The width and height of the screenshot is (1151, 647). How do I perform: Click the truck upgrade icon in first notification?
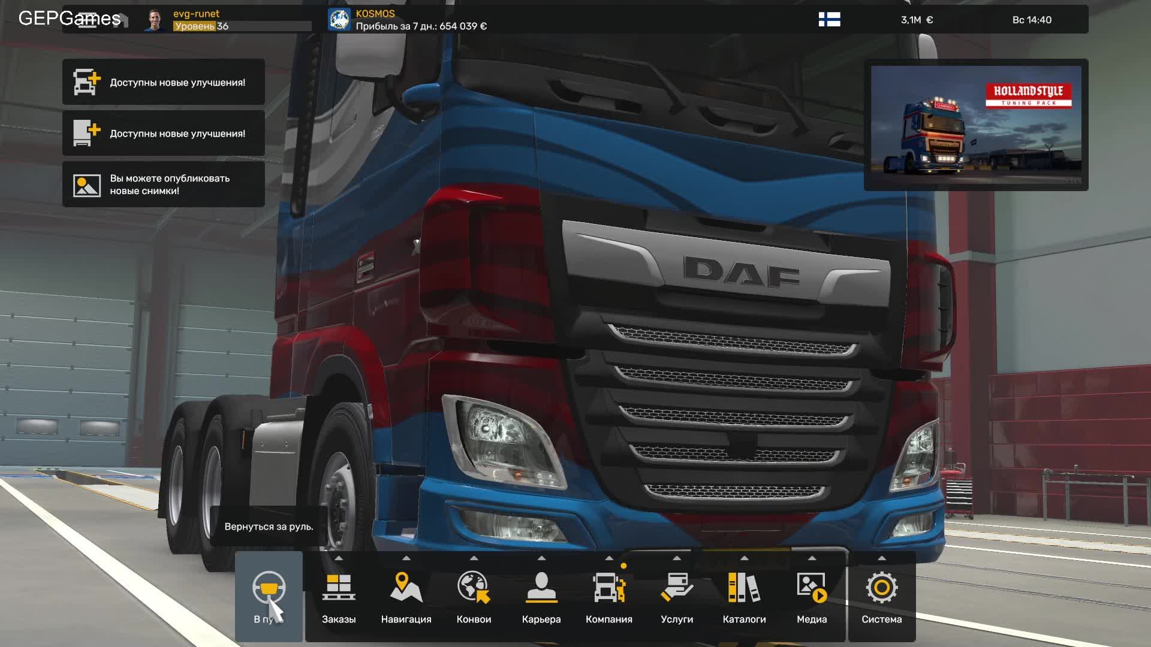coord(86,82)
